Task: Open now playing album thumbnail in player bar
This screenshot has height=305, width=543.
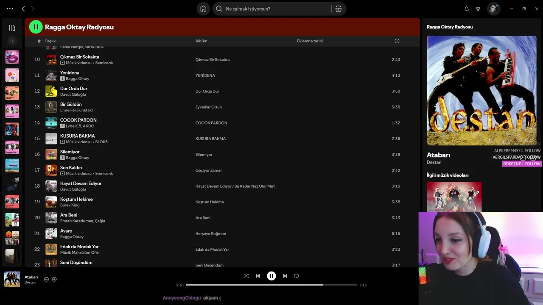Action: pyautogui.click(x=12, y=280)
